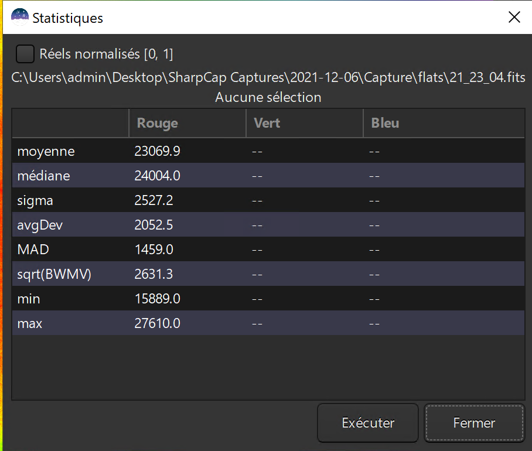The height and width of the screenshot is (451, 532).
Task: Select the mean value 23069.9
Action: (157, 151)
